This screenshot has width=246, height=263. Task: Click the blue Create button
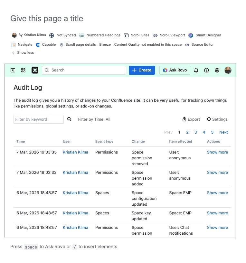tap(142, 70)
